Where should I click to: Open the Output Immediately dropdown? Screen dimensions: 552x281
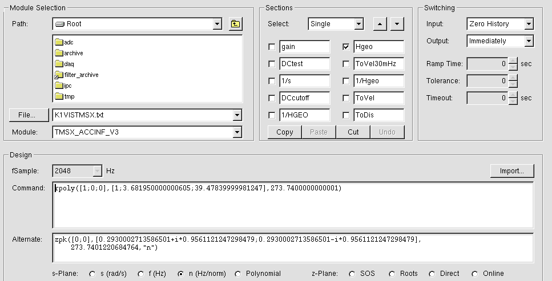529,41
